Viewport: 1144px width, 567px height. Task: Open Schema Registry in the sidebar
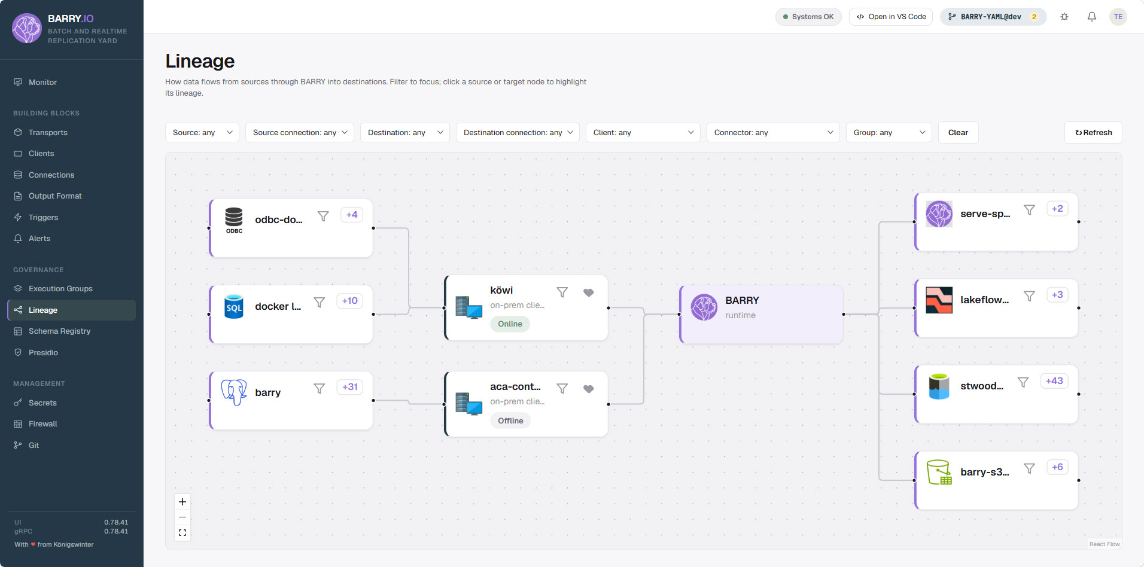coord(72,331)
